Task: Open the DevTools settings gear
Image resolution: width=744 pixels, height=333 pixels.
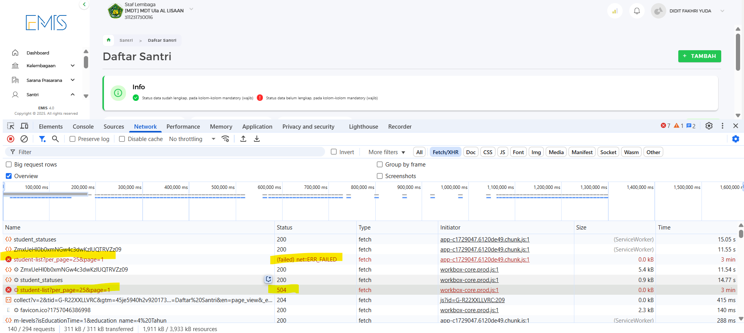Action: pyautogui.click(x=709, y=126)
